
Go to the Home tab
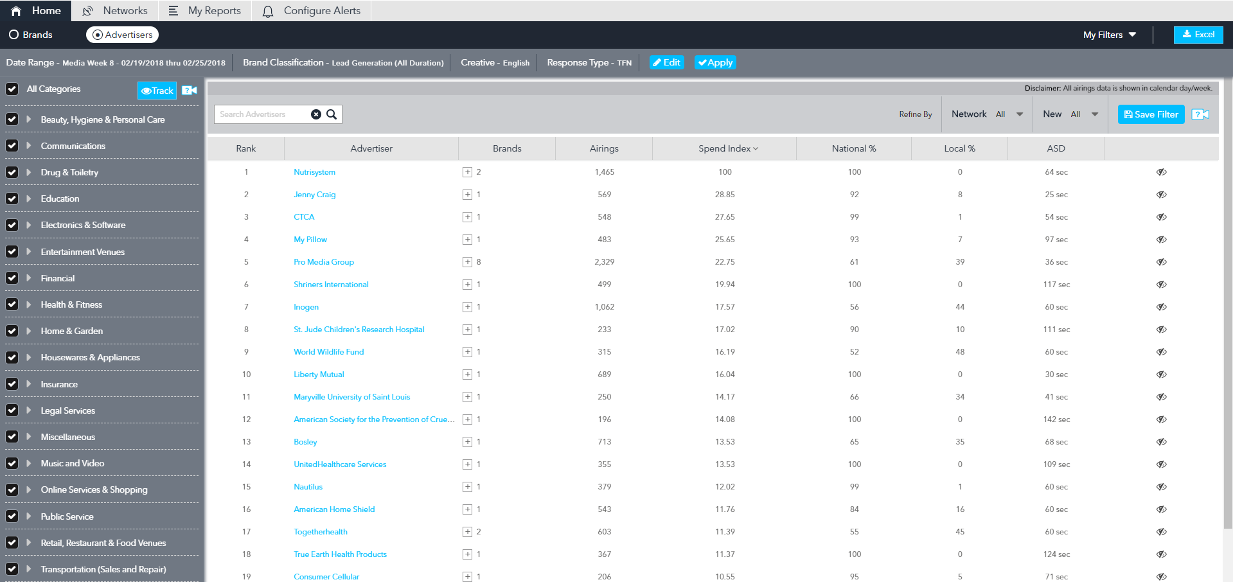pos(36,11)
